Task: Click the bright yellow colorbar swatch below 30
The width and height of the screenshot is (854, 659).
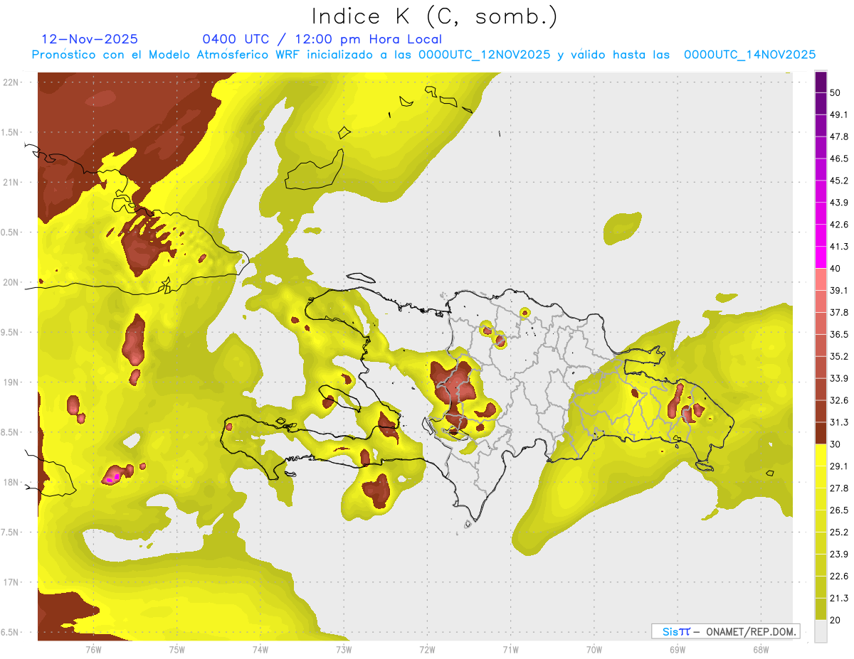Action: [x=821, y=455]
